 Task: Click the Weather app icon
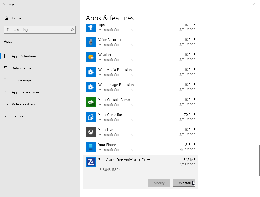tap(91, 57)
